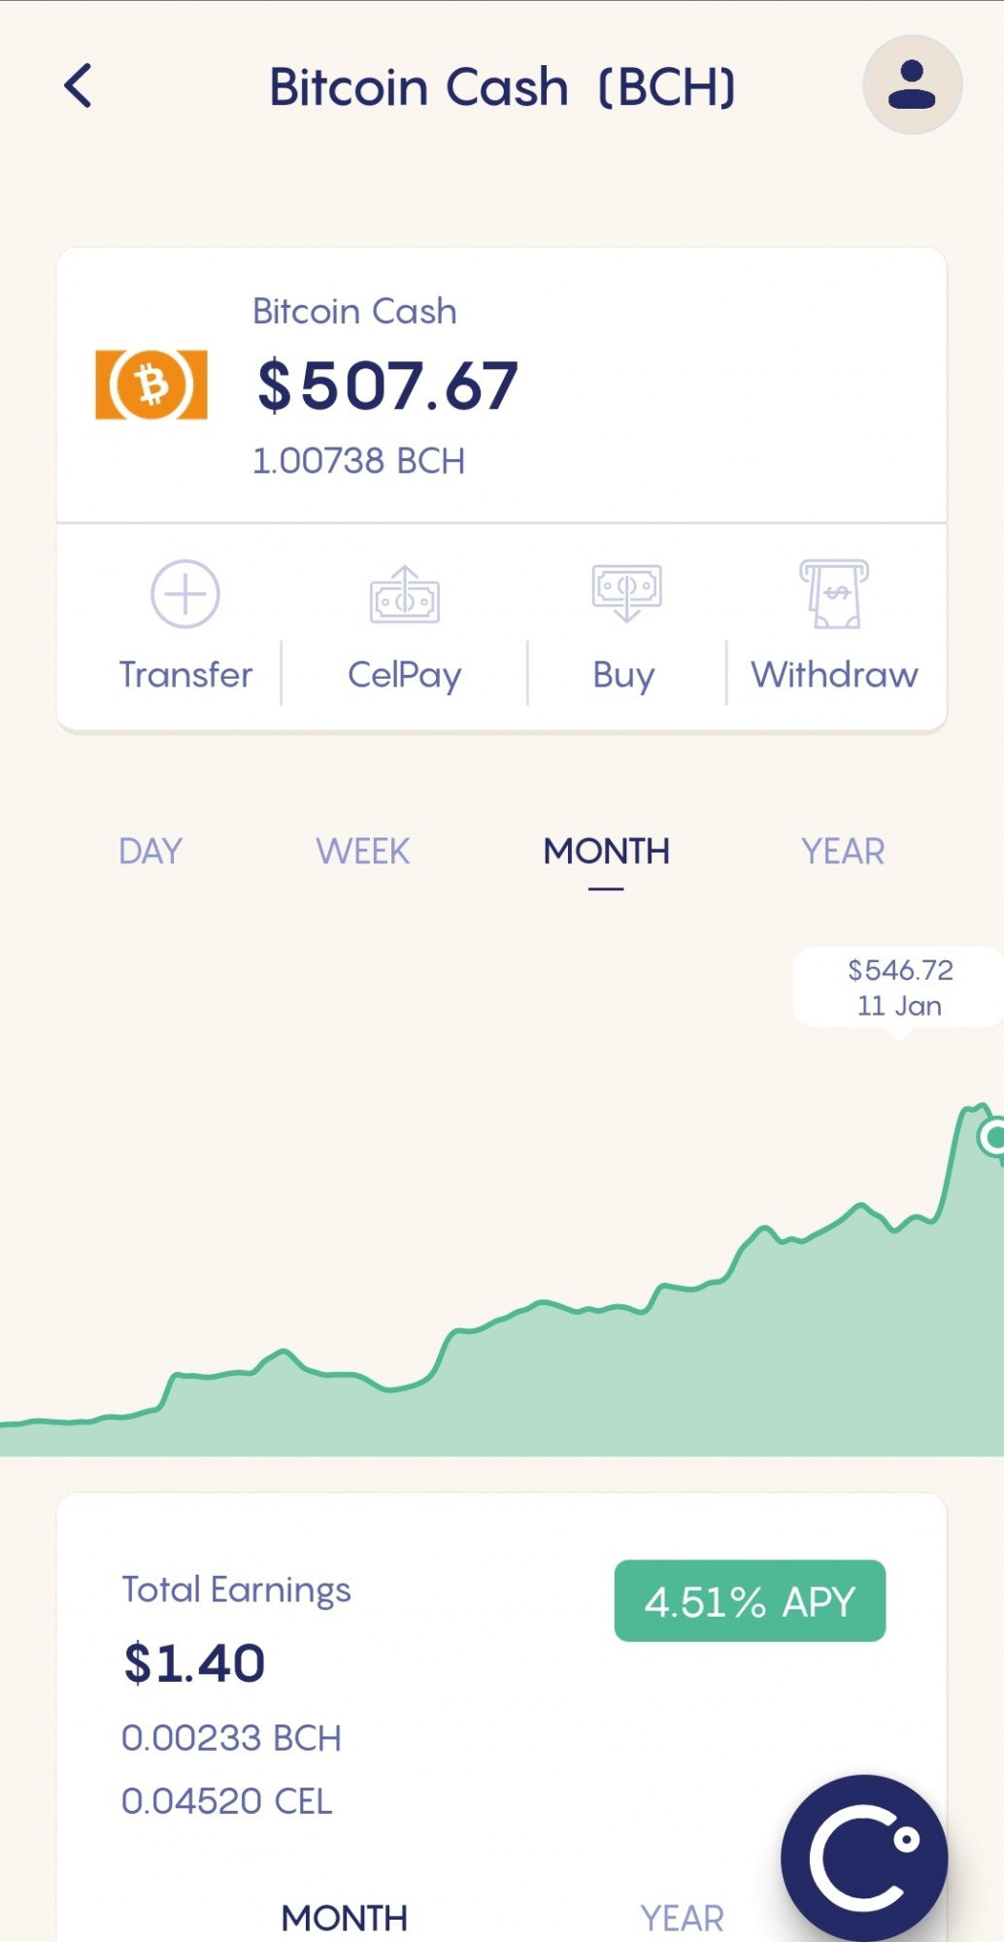
Task: Tap the $507.67 balance amount
Action: (387, 385)
